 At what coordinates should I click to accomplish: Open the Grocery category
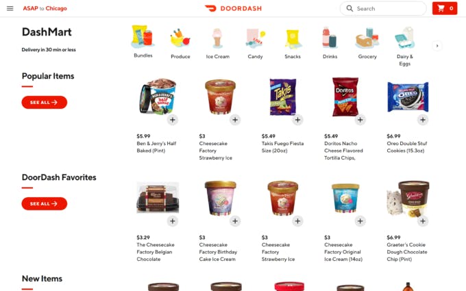pos(367,38)
